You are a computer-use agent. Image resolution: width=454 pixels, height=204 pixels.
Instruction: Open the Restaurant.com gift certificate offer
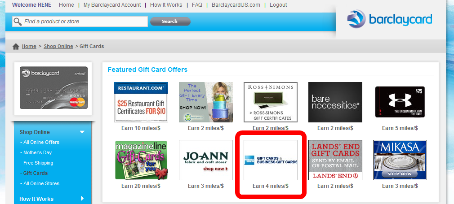pyautogui.click(x=141, y=102)
